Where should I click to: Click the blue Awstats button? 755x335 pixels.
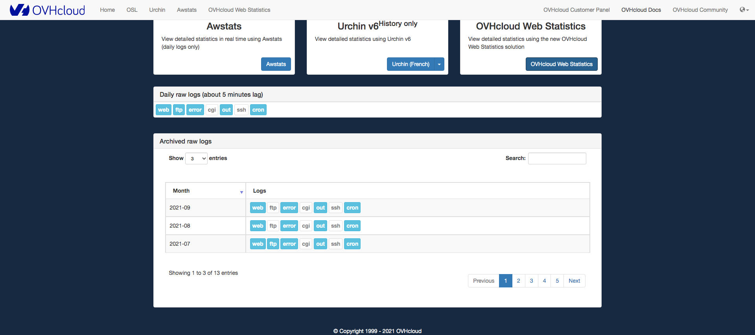[276, 64]
